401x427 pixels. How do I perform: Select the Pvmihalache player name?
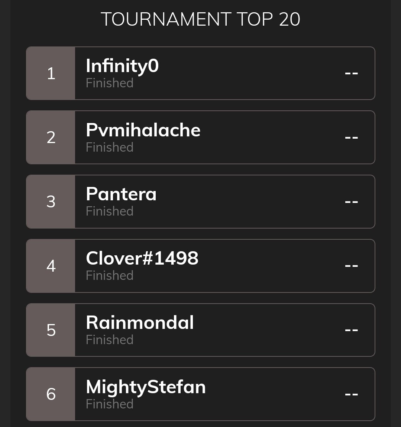143,130
